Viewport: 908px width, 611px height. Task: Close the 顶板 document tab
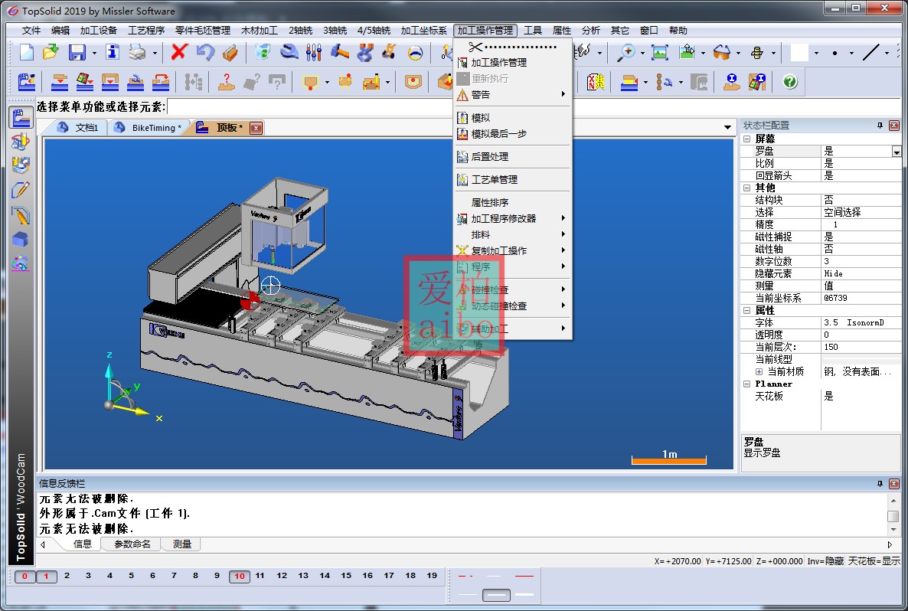point(256,128)
